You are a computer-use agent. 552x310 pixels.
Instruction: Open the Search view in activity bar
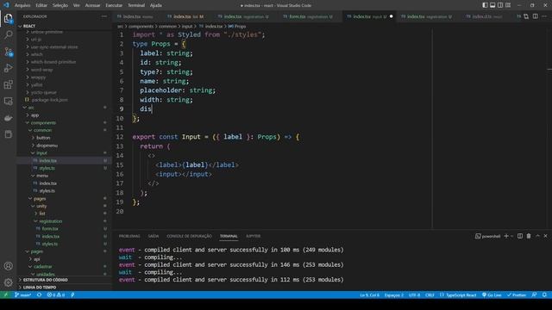click(x=9, y=34)
